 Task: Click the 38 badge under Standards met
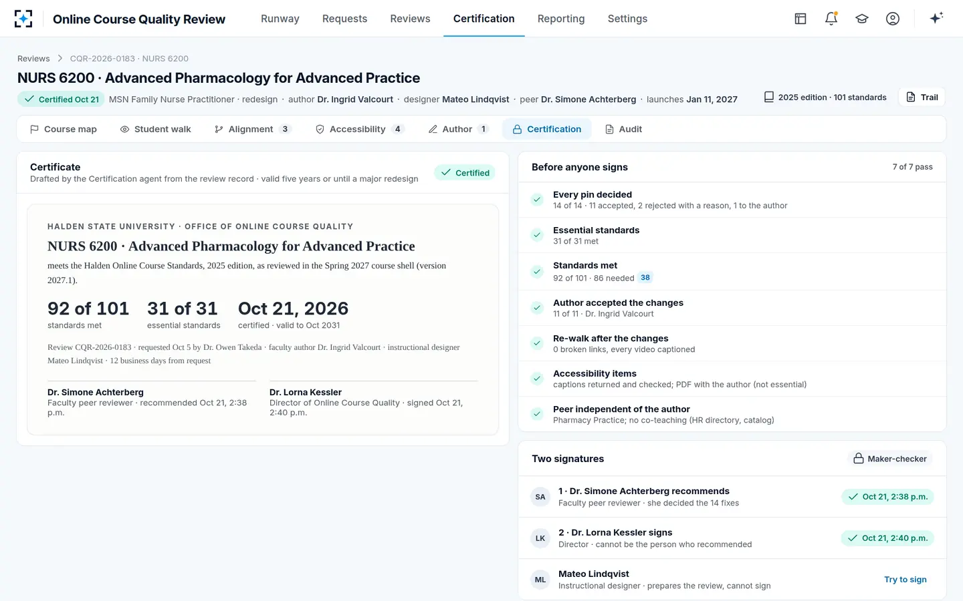click(x=645, y=278)
